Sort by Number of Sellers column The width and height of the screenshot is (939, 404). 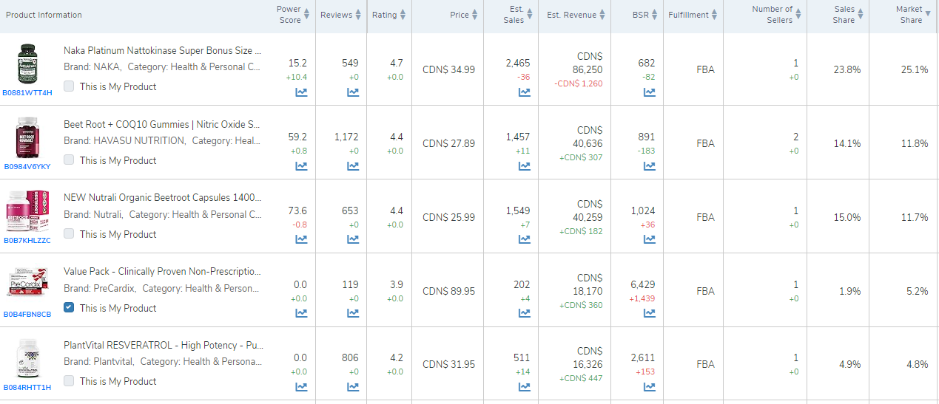coord(772,15)
